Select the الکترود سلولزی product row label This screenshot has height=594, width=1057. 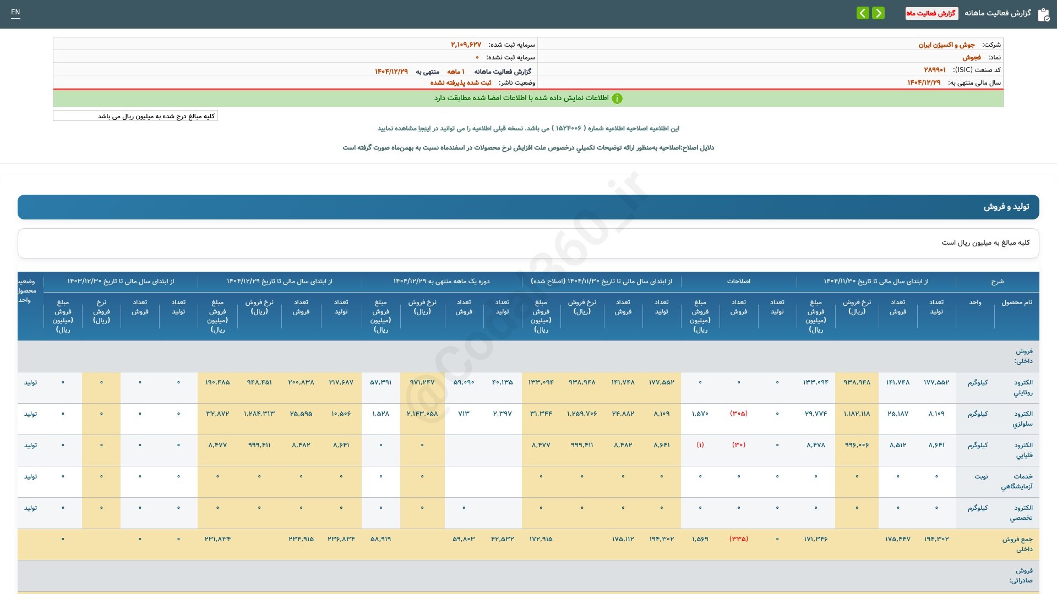pyautogui.click(x=1023, y=419)
